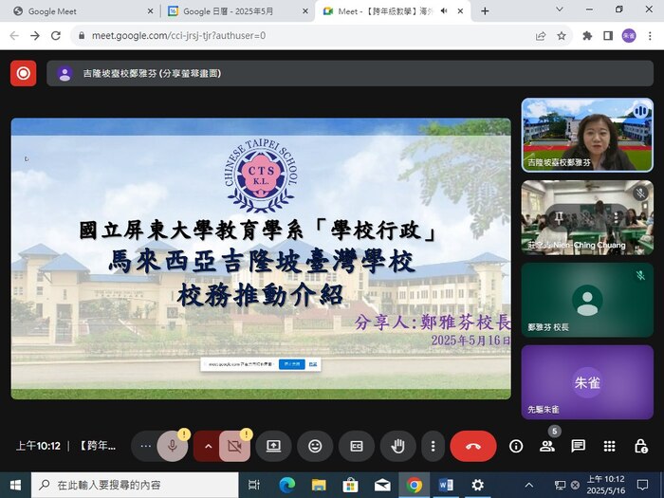Show the participants people panel
664x498 pixels.
(547, 446)
